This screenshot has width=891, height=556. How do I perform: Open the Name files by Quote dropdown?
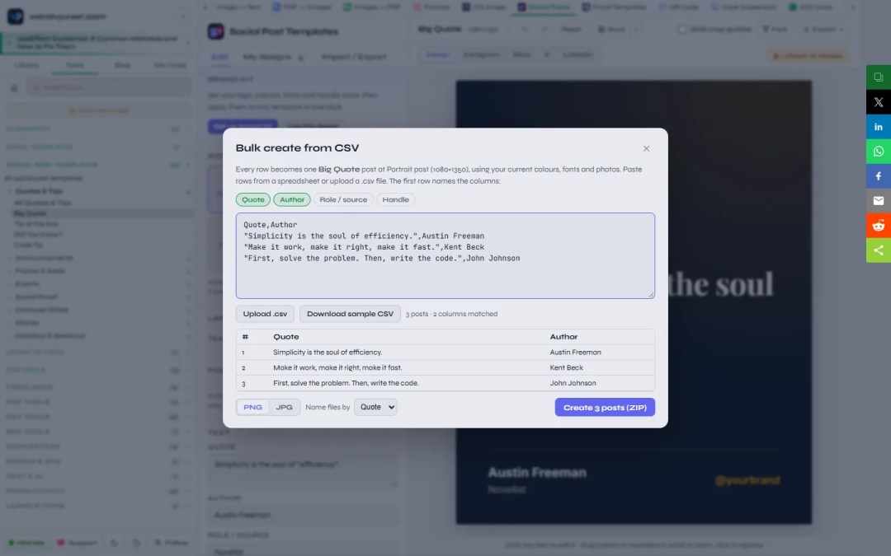(x=375, y=408)
